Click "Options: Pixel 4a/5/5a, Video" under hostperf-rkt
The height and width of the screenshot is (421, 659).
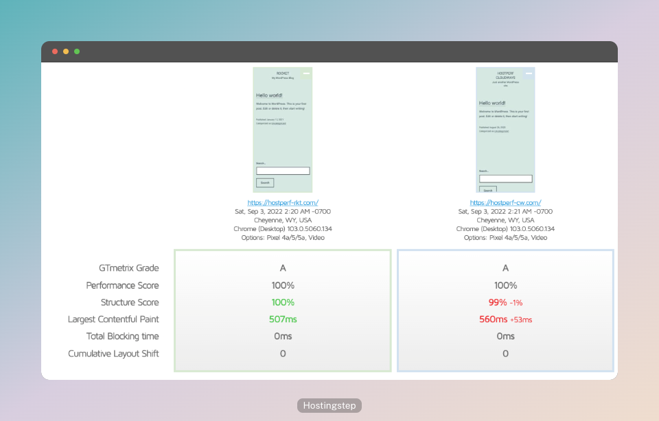pyautogui.click(x=283, y=238)
